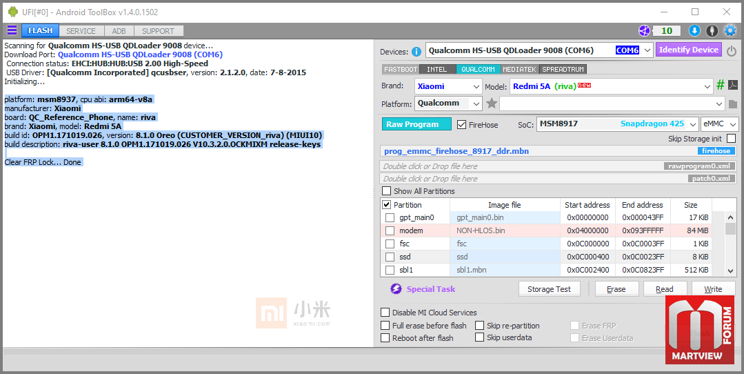Switch to the FLASH tab
744x374 pixels.
[40, 30]
